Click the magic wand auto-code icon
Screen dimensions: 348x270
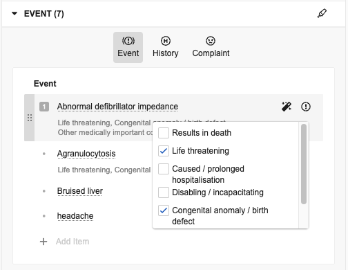click(287, 107)
